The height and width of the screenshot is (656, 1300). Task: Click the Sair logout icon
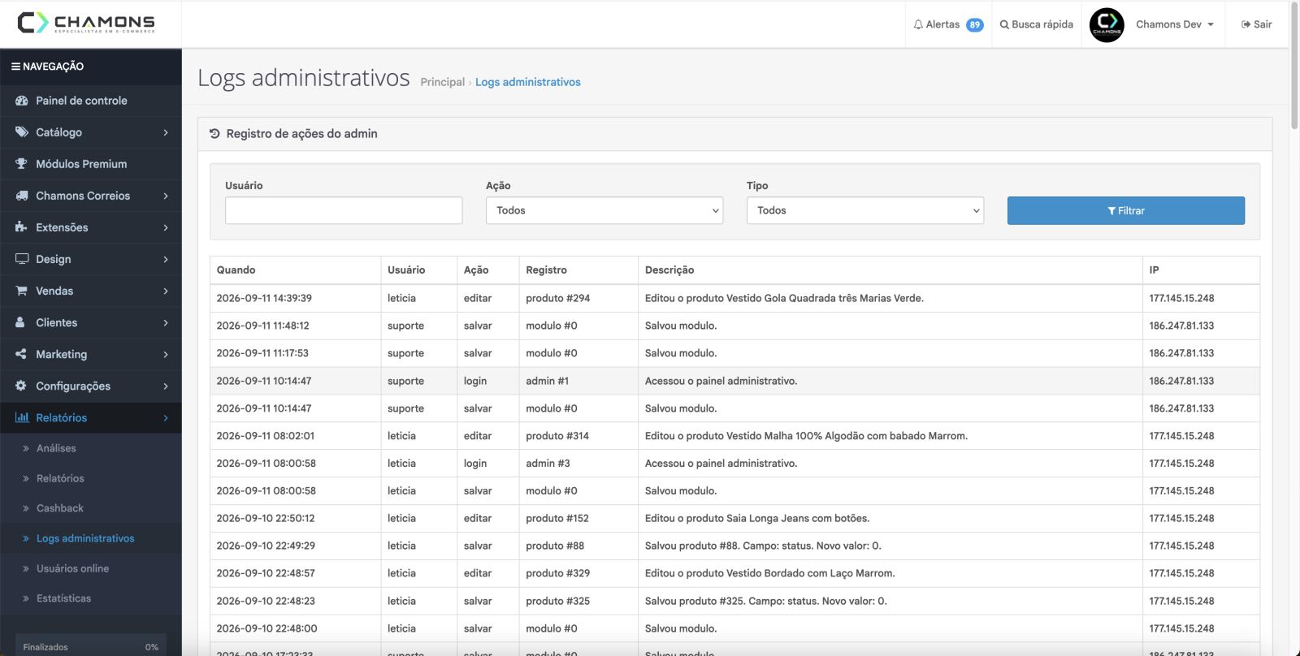[1246, 24]
